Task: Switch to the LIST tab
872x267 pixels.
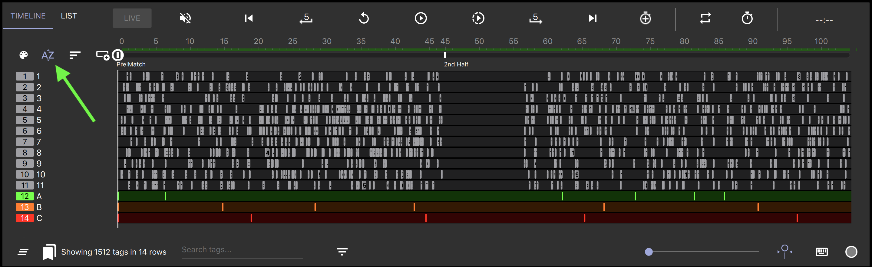Action: 69,16
